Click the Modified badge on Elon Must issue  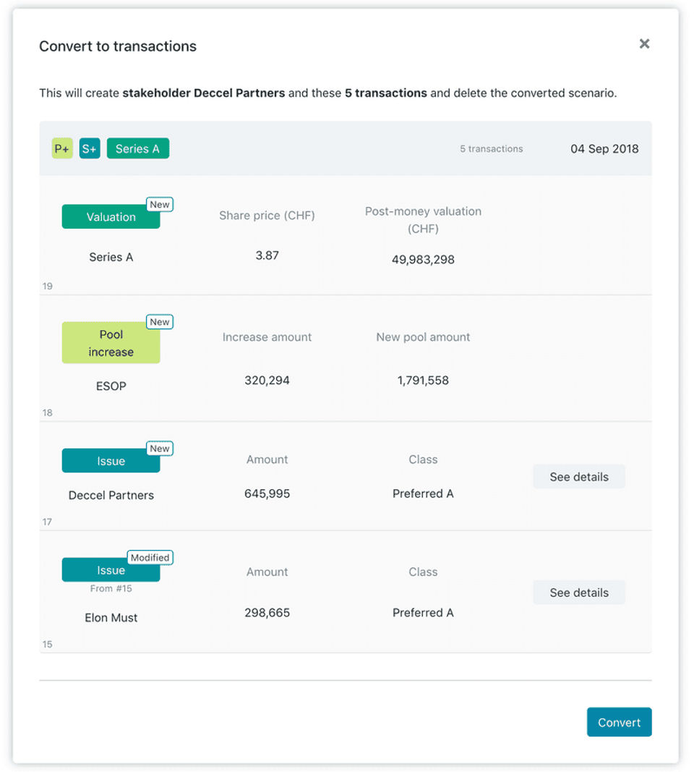(150, 558)
